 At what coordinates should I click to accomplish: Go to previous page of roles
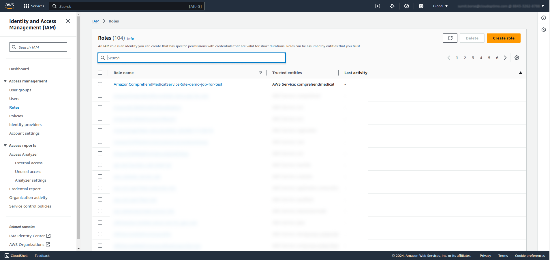click(449, 58)
